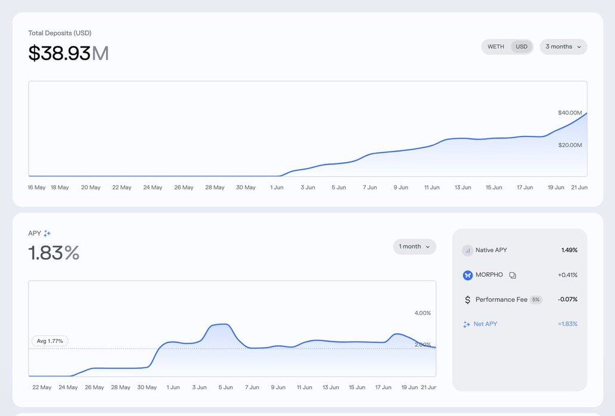Screen dimensions: 615x416
Task: Switch deposits display to WETH
Action: click(x=496, y=47)
